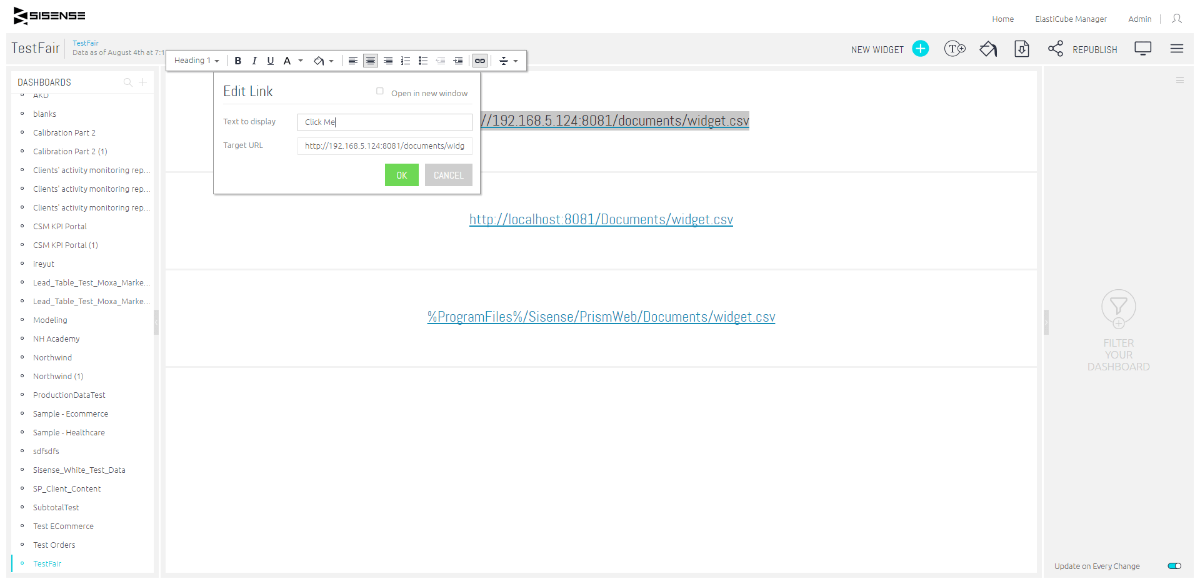The height and width of the screenshot is (584, 1200).
Task: Open the blanks dashboard
Action: coord(44,114)
